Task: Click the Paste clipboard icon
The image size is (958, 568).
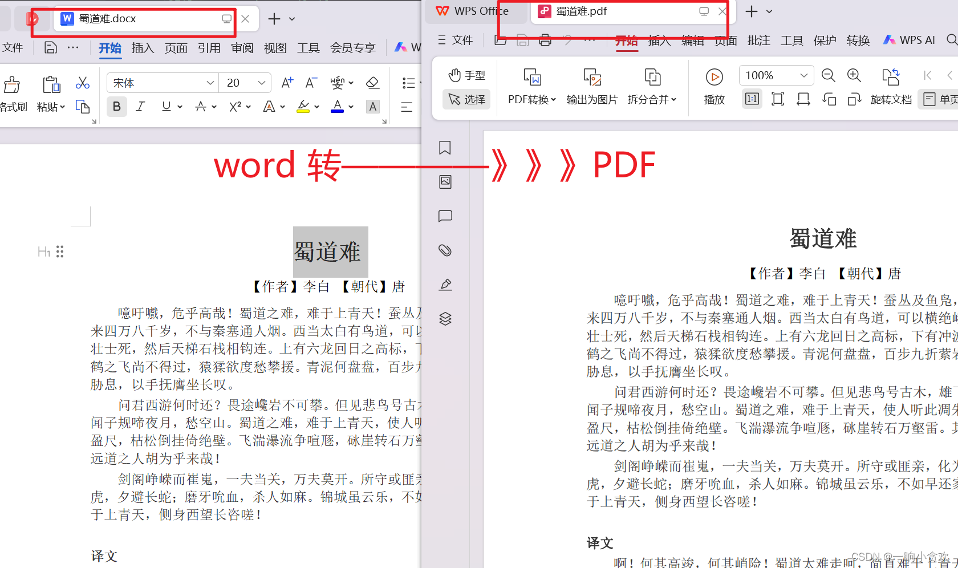Action: click(51, 84)
